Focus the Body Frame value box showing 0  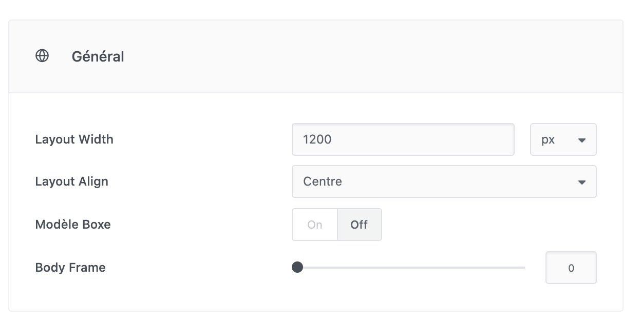tap(571, 268)
